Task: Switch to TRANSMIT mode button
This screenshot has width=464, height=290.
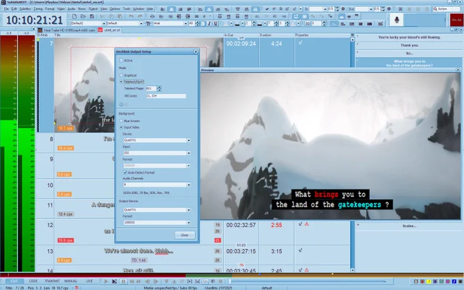Action: tap(52, 281)
